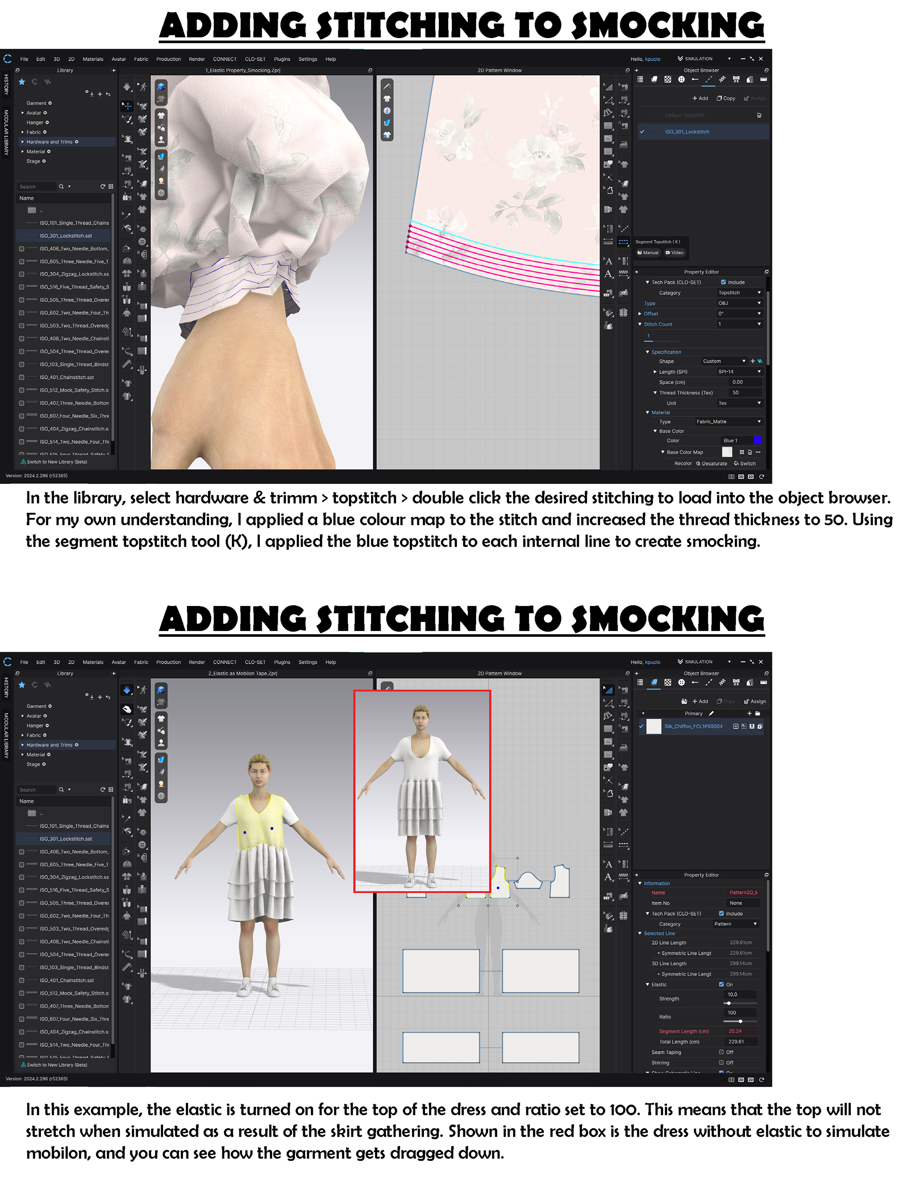Open the checkerboard texture tab in lower Object Browser
Image resolution: width=924 pixels, height=1196 pixels.
tap(667, 682)
